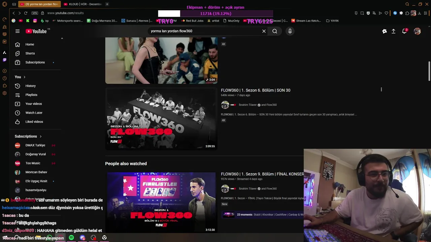Open the Twitch icon in browser sidebar
Screen dimensions: 431x242
pos(4,60)
